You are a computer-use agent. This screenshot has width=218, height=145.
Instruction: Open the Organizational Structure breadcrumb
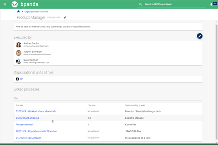(x=37, y=11)
